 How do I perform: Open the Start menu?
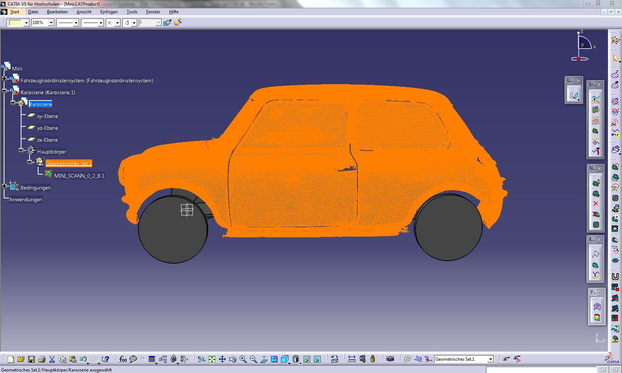[15, 12]
